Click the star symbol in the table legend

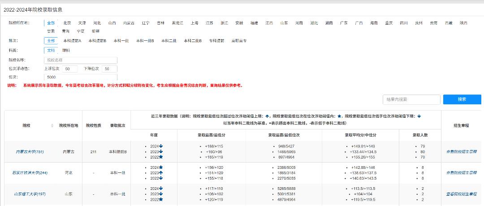[340, 116]
